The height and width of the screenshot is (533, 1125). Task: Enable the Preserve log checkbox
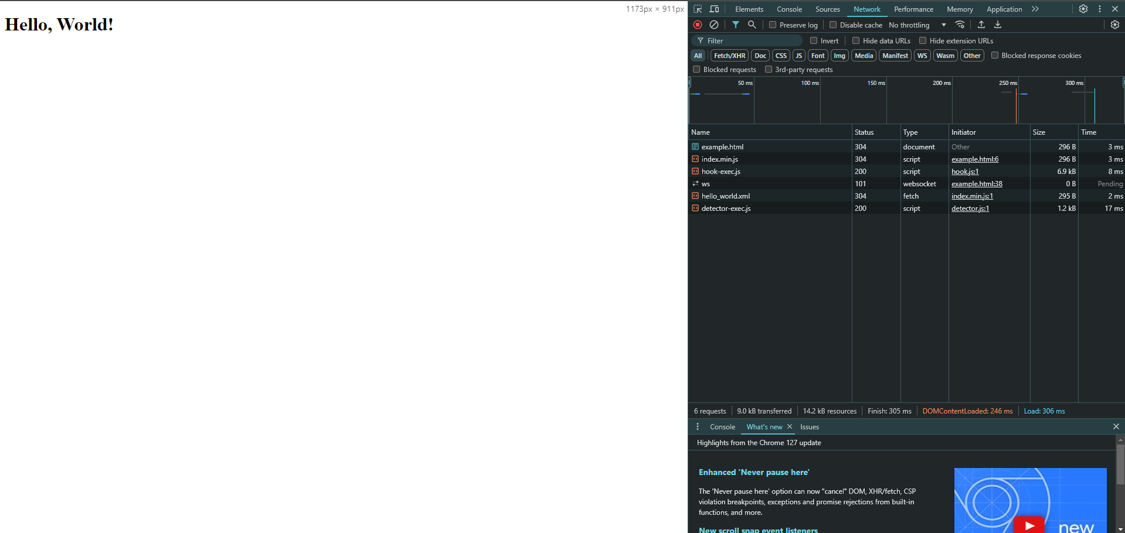tap(773, 25)
